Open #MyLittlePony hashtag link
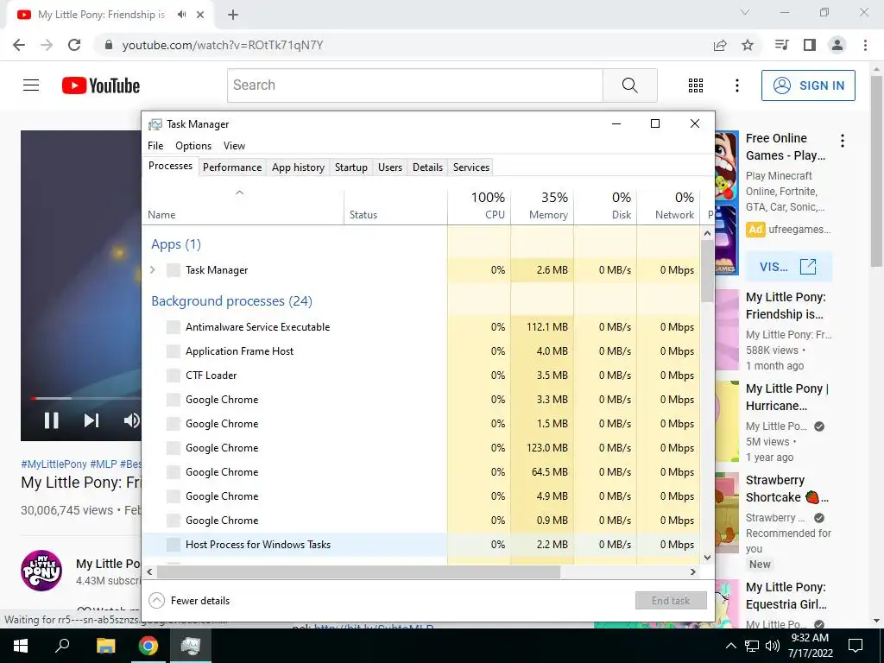 tap(54, 464)
